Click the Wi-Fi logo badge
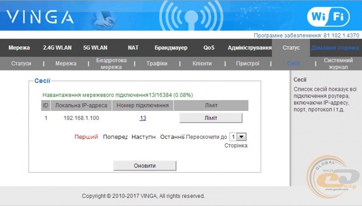The image size is (362, 206). pyautogui.click(x=328, y=17)
